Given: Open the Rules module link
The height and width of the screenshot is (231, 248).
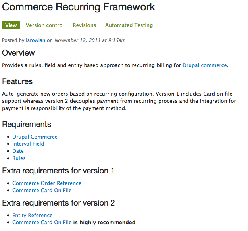Looking at the screenshot, I should click(19, 158).
